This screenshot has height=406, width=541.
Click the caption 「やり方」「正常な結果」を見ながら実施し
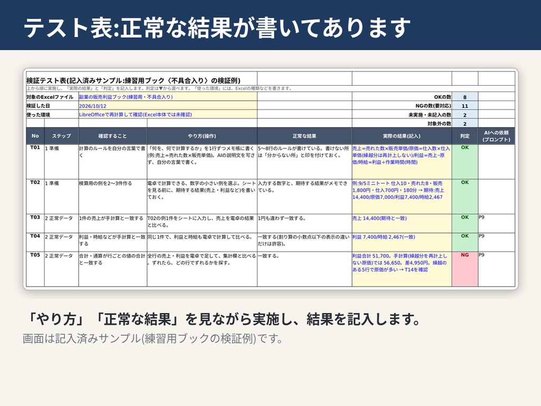[x=223, y=319]
